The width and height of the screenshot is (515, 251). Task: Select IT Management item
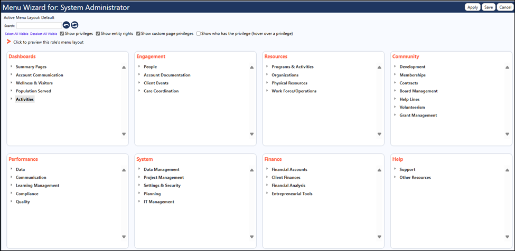pos(159,202)
